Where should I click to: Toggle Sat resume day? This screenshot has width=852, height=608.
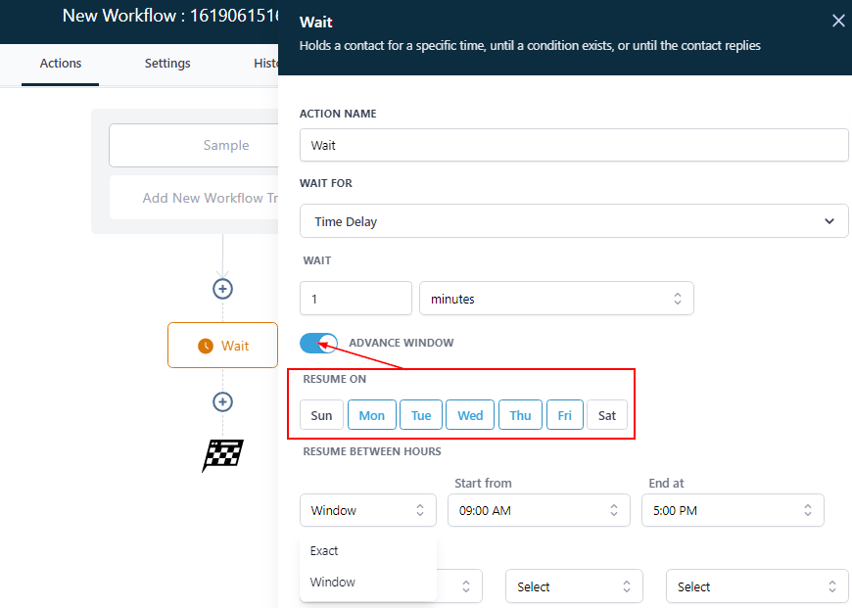607,415
